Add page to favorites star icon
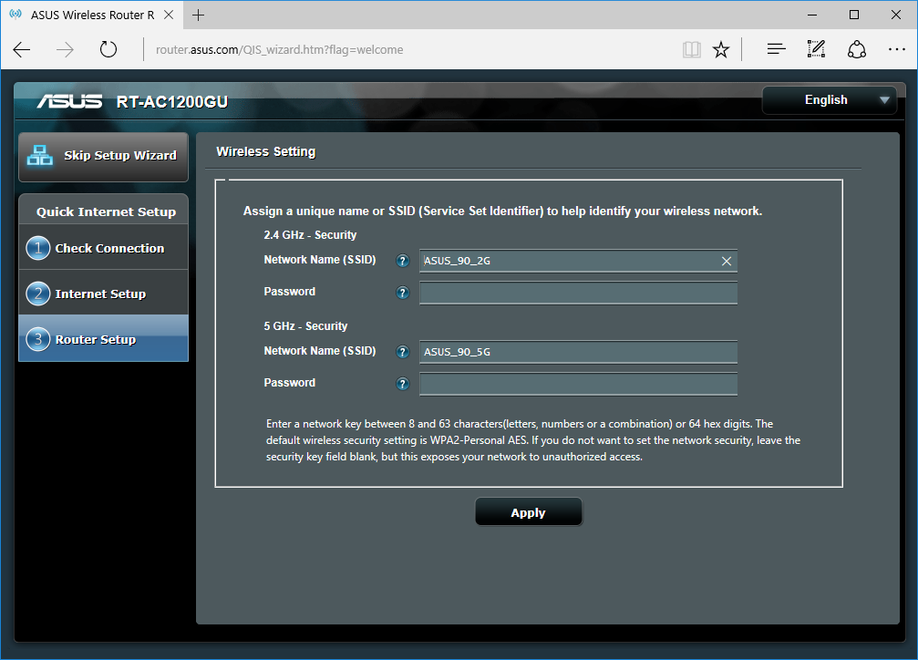The image size is (918, 660). point(721,50)
